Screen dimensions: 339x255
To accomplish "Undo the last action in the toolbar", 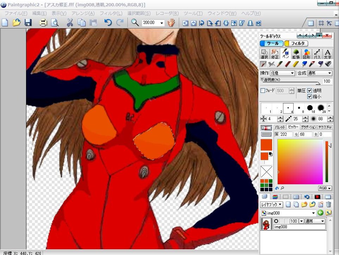I will 108,23.
